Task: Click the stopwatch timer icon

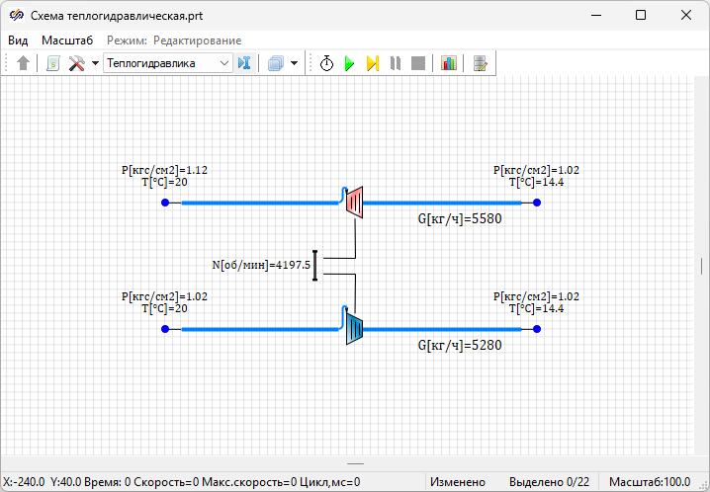Action: point(326,63)
